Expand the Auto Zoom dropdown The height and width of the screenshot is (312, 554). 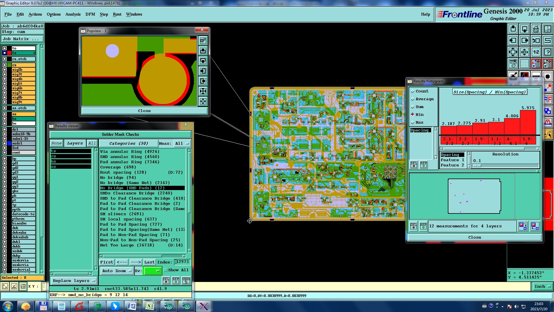117,271
